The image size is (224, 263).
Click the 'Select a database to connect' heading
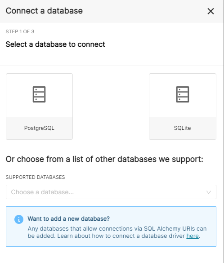55,45
